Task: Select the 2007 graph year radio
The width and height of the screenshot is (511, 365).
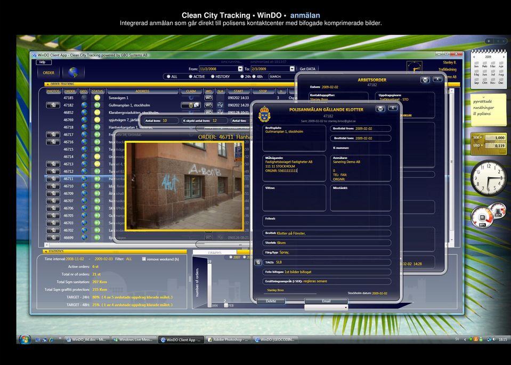Action: pyautogui.click(x=231, y=257)
